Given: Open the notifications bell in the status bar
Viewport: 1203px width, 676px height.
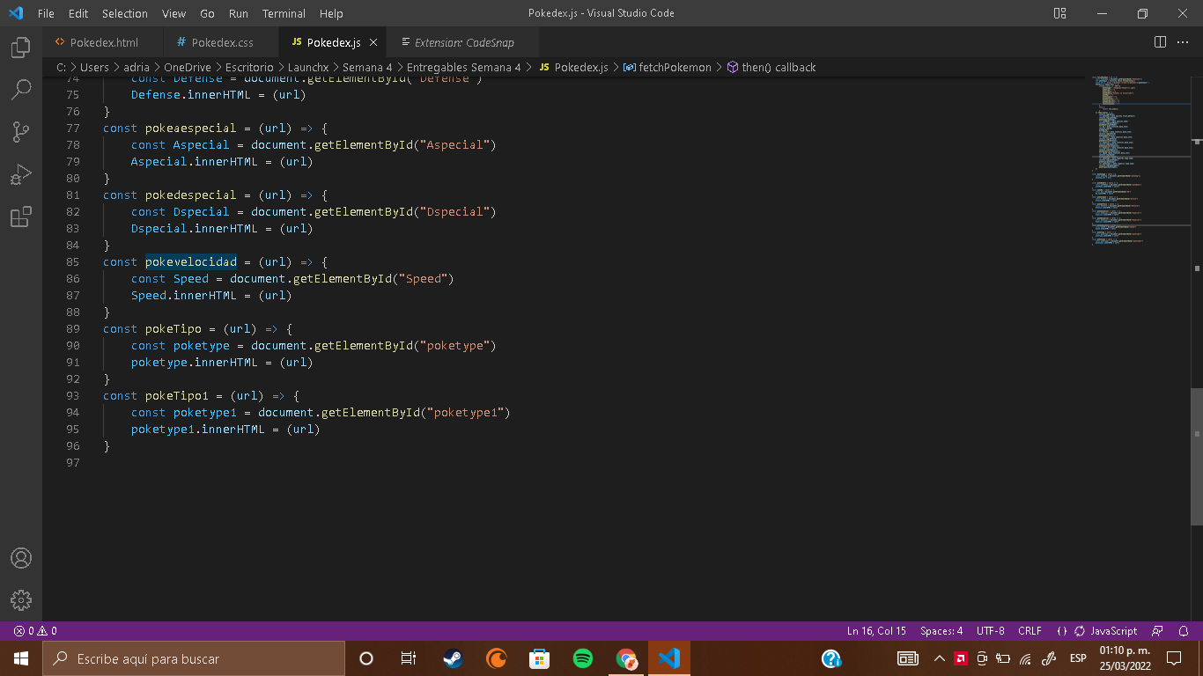Looking at the screenshot, I should pyautogui.click(x=1185, y=630).
